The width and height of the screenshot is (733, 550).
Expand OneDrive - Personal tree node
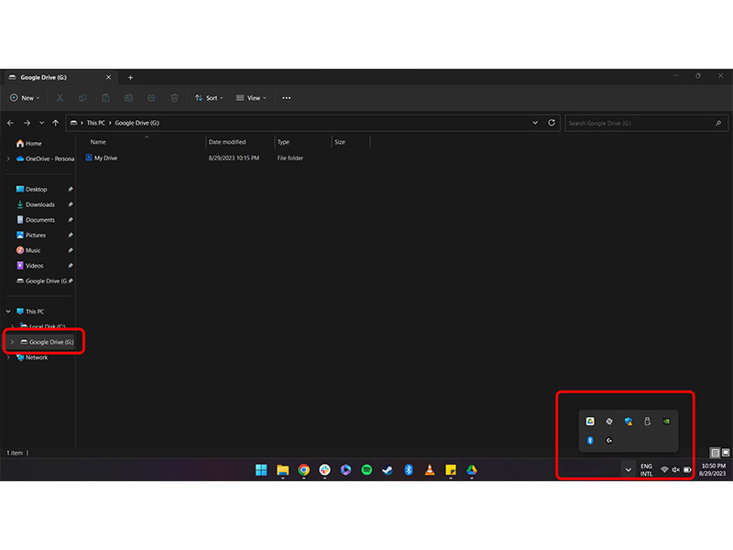pyautogui.click(x=8, y=159)
